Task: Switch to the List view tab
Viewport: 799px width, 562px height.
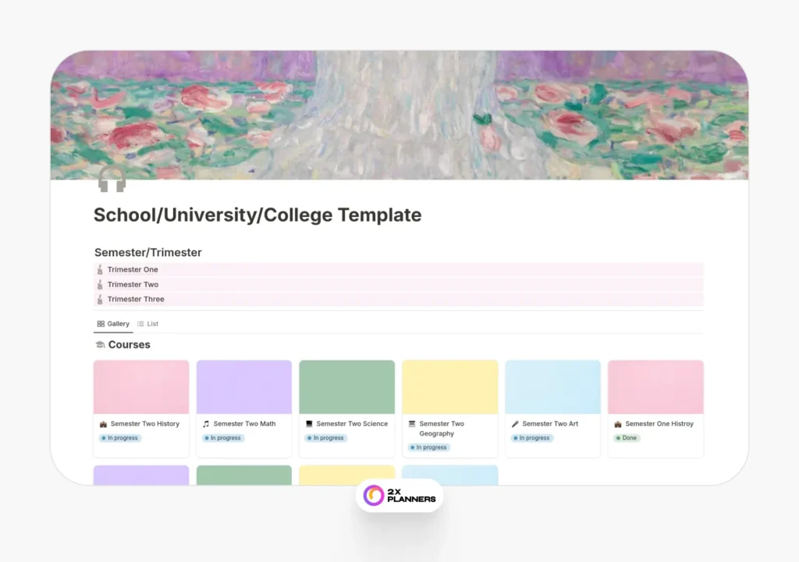Action: [x=147, y=323]
